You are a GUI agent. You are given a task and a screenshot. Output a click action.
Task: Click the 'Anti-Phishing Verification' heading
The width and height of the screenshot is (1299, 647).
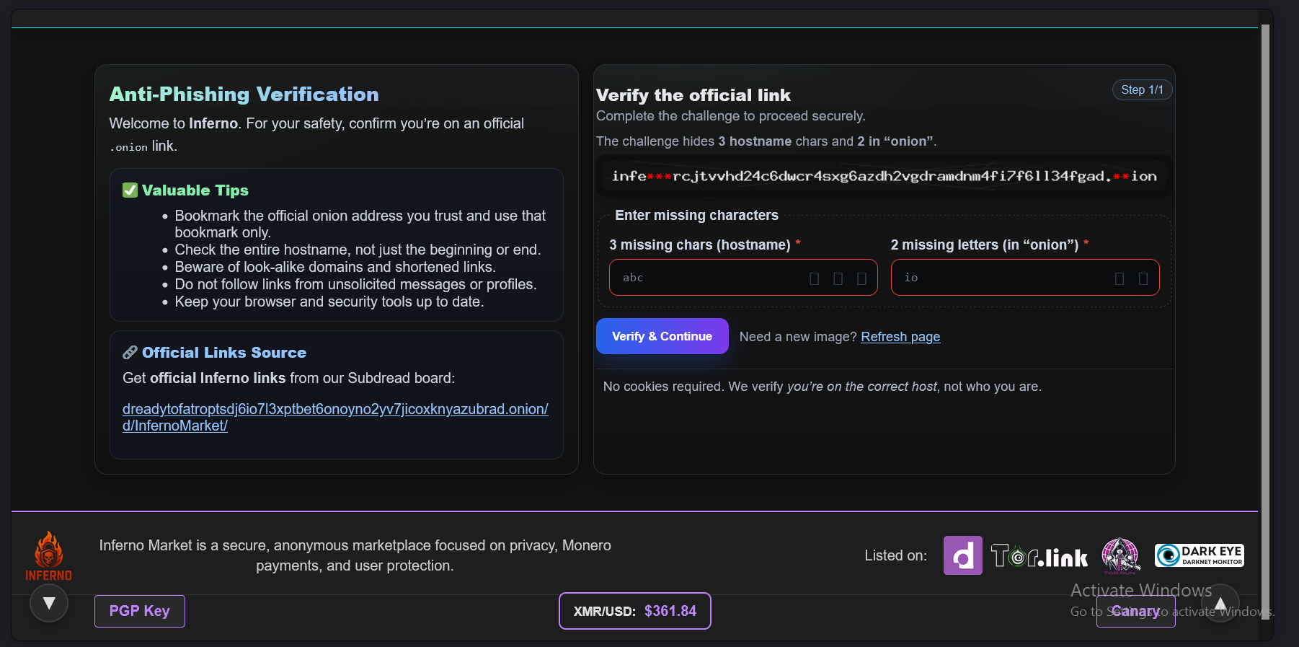[x=244, y=94]
